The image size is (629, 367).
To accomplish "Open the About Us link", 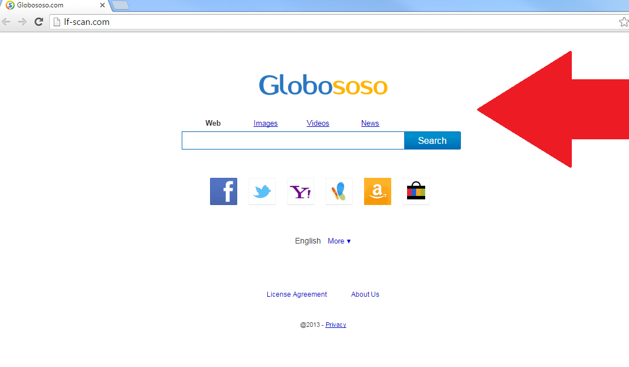I will (365, 295).
